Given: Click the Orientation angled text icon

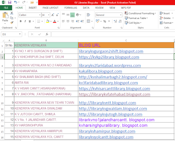Looking at the screenshot, I should pyautogui.click(x=78, y=15).
